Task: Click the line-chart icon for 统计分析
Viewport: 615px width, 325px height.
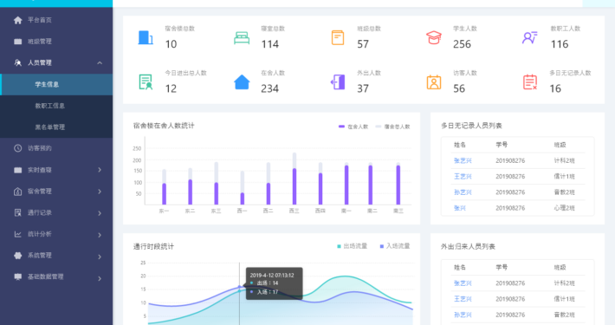Action: point(17,234)
